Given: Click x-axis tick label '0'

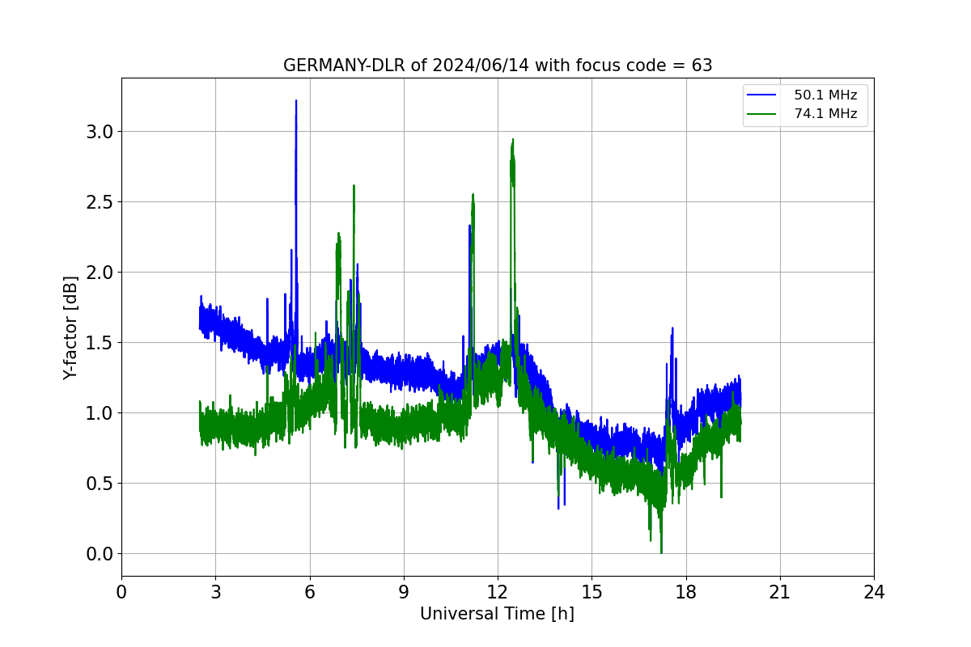Looking at the screenshot, I should pyautogui.click(x=121, y=592).
